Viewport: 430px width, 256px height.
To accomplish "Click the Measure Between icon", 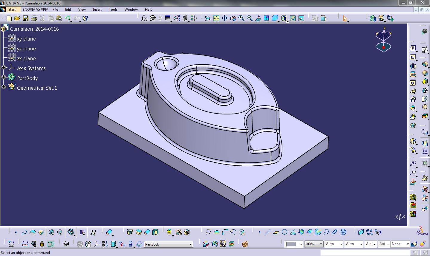I will pos(25,244).
